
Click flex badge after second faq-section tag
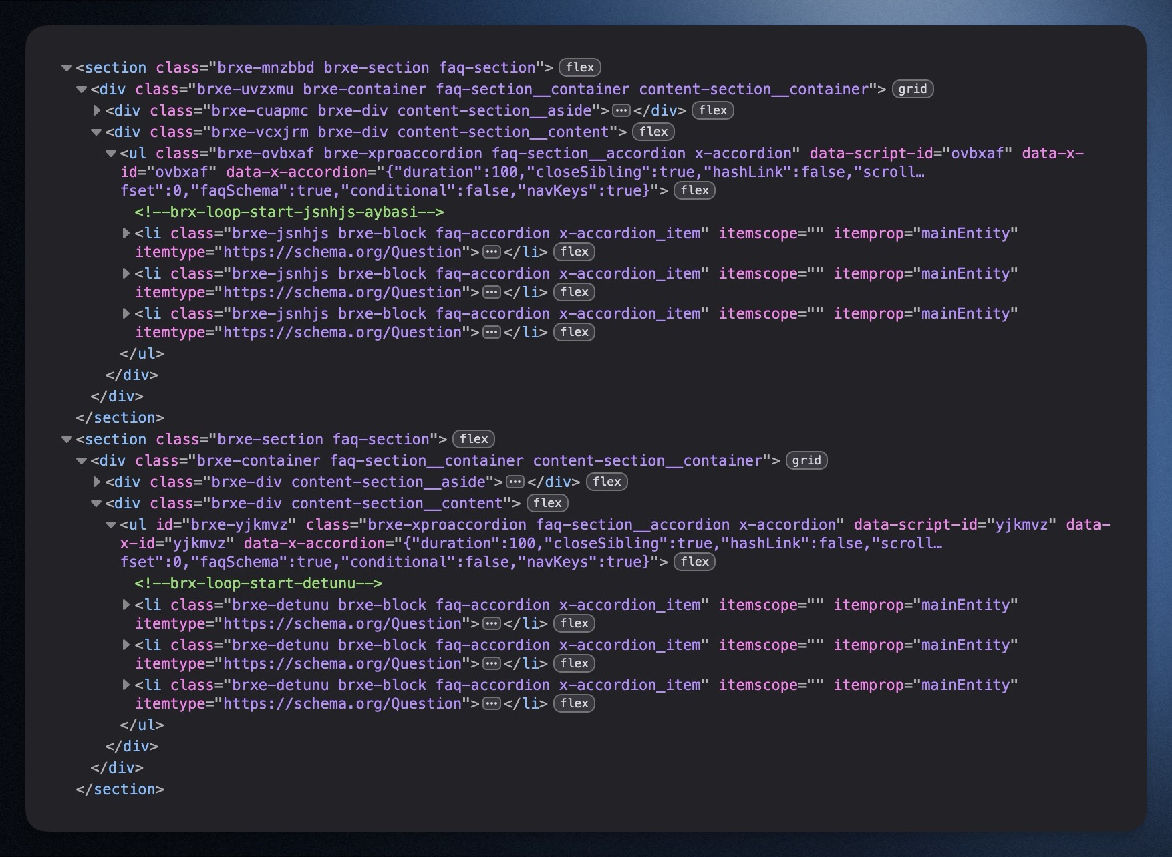tap(473, 439)
